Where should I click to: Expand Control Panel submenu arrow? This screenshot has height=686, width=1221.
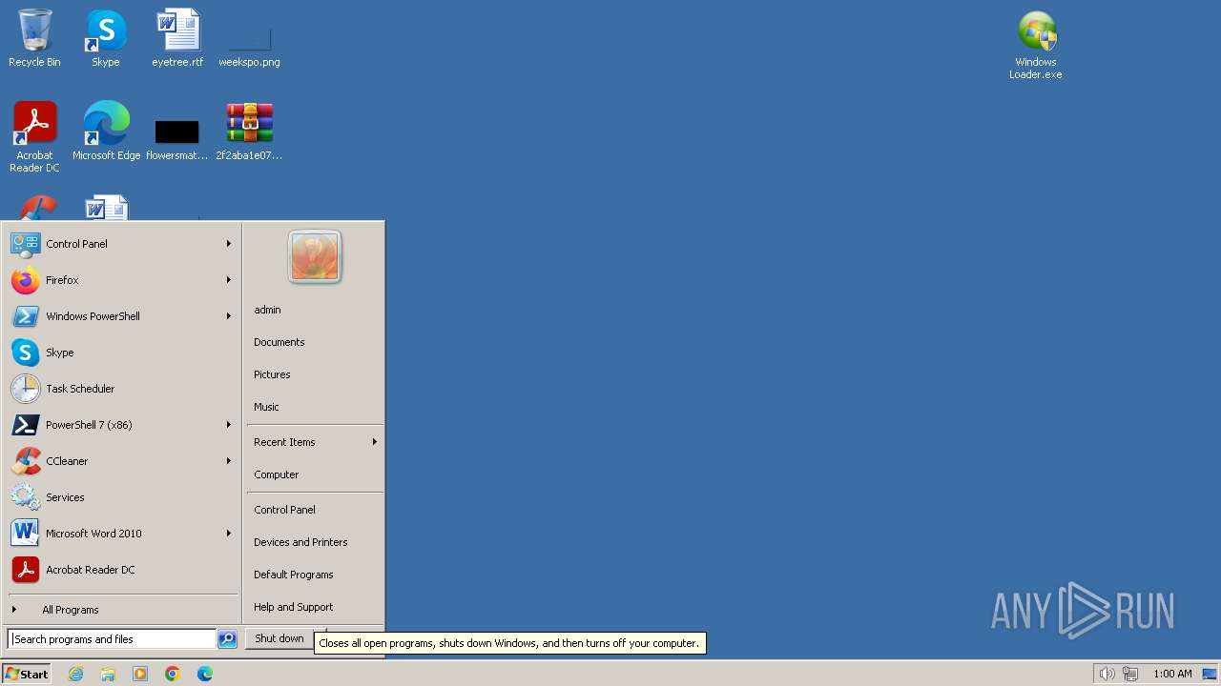[x=229, y=244]
